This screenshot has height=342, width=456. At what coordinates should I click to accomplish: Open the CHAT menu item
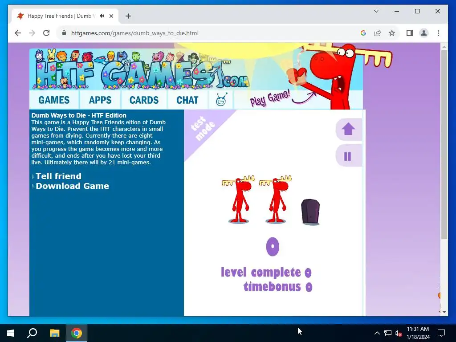(x=187, y=100)
